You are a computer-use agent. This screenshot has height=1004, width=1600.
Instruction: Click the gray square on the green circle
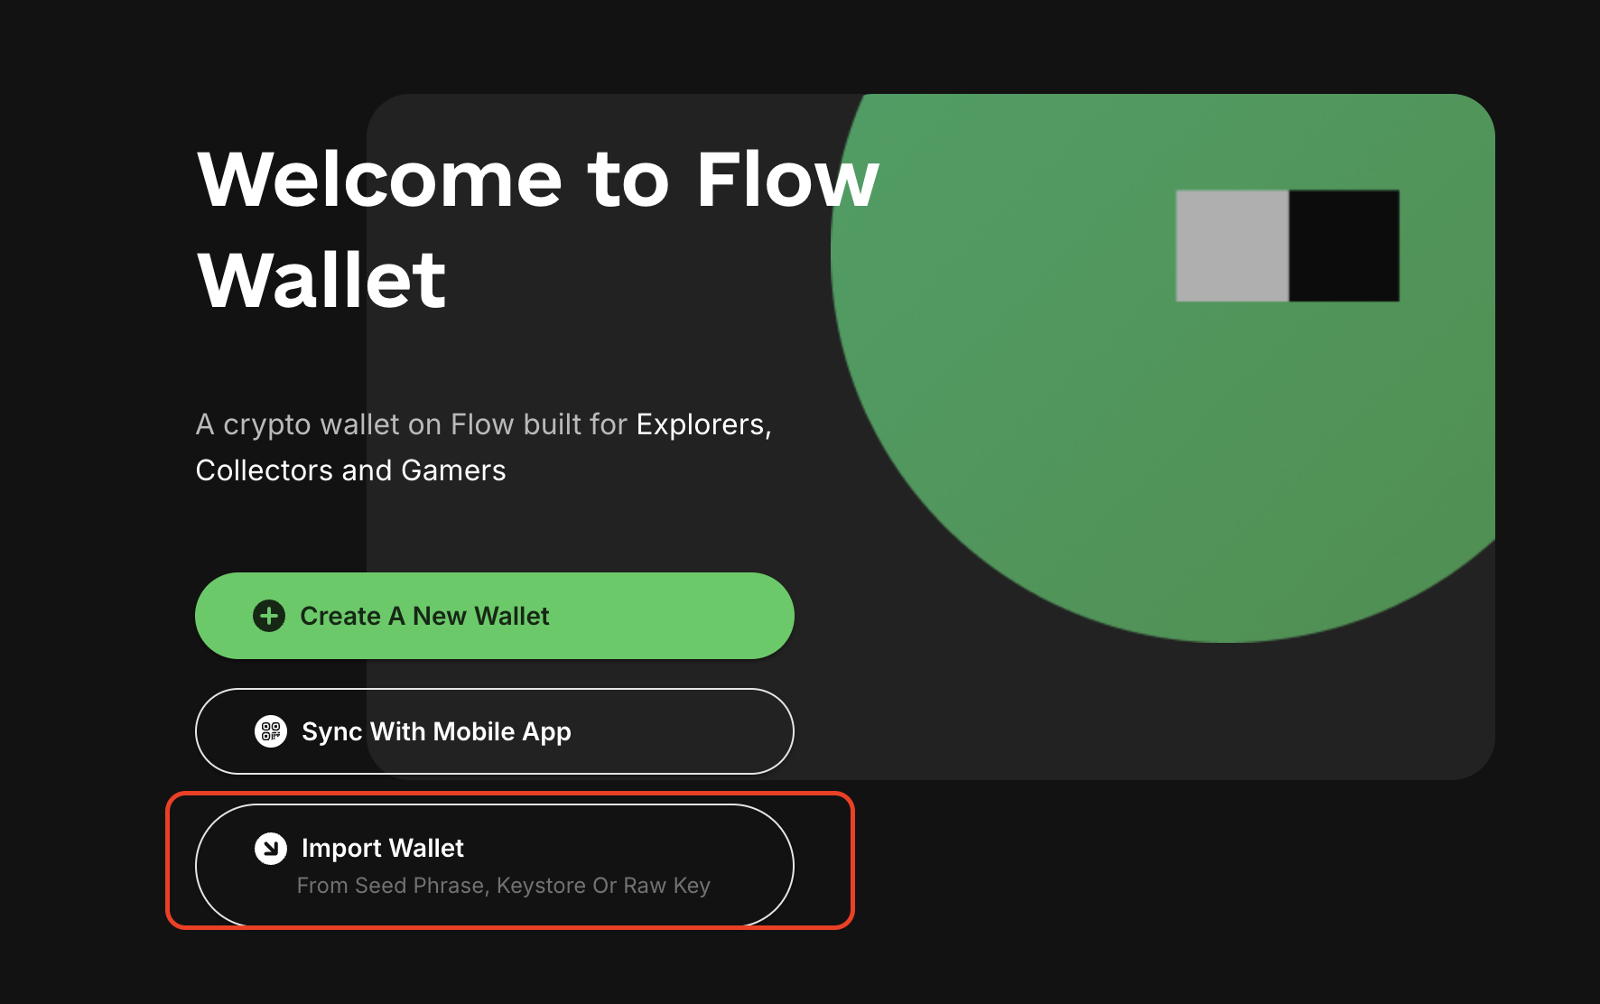tap(1232, 246)
